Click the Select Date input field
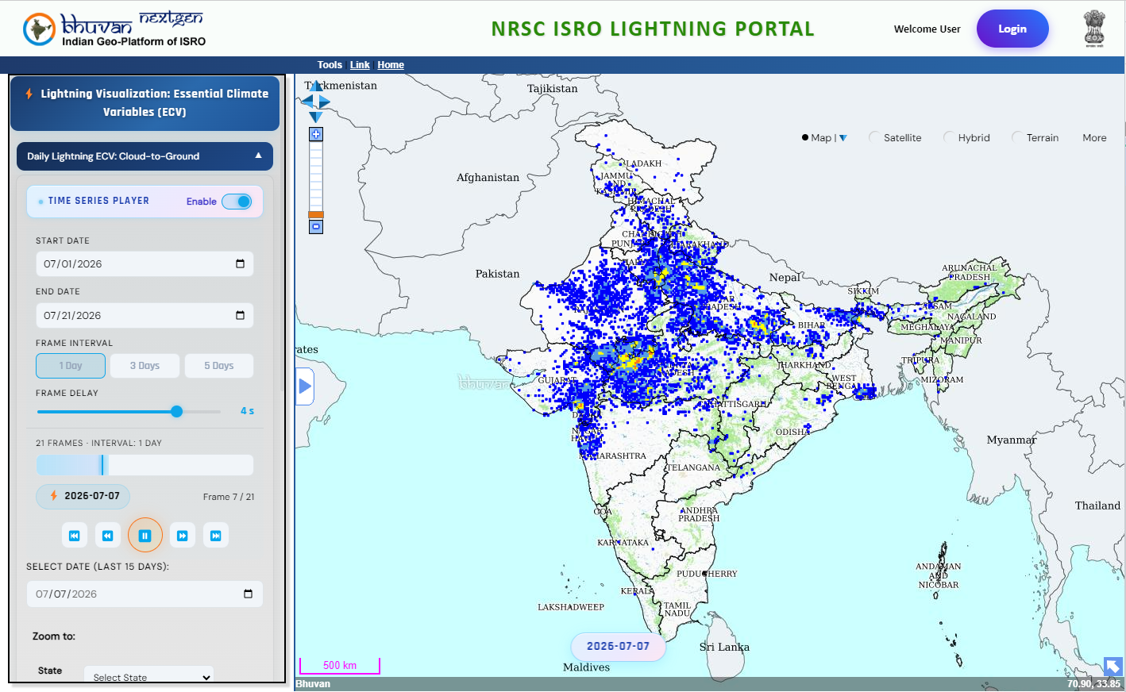This screenshot has width=1126, height=692. coord(145,594)
